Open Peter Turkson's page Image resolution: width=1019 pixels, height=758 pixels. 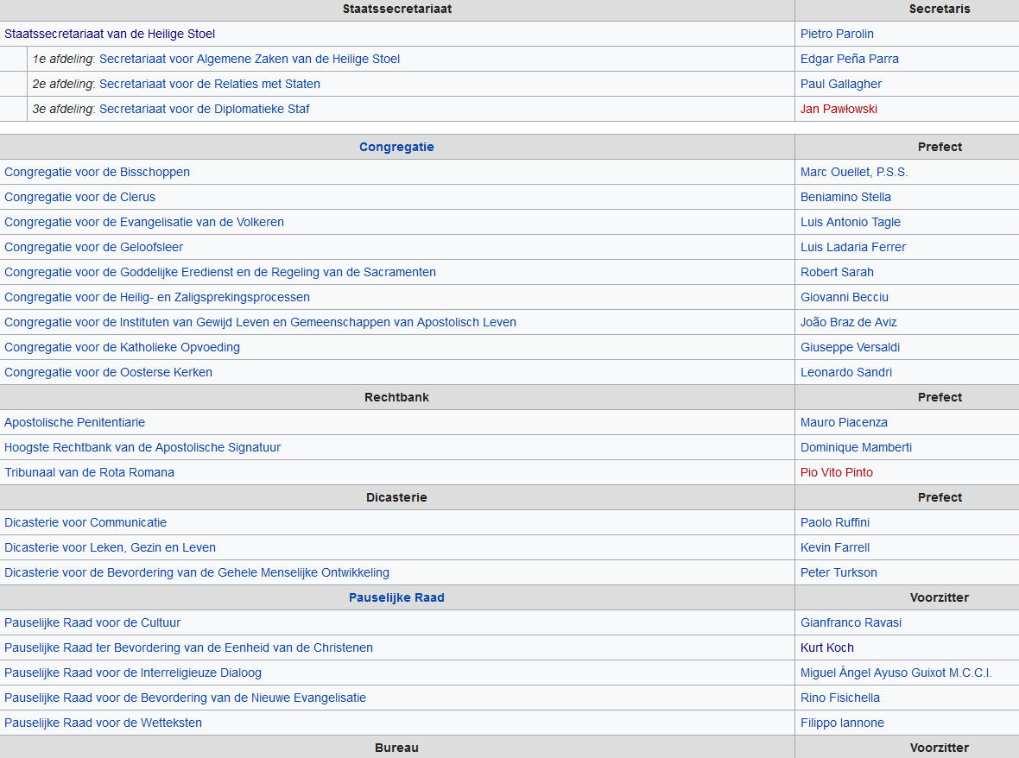pos(839,572)
